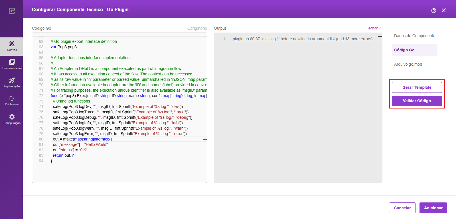
Task: Open the Canvas section in the sidebar
Action: point(12,46)
